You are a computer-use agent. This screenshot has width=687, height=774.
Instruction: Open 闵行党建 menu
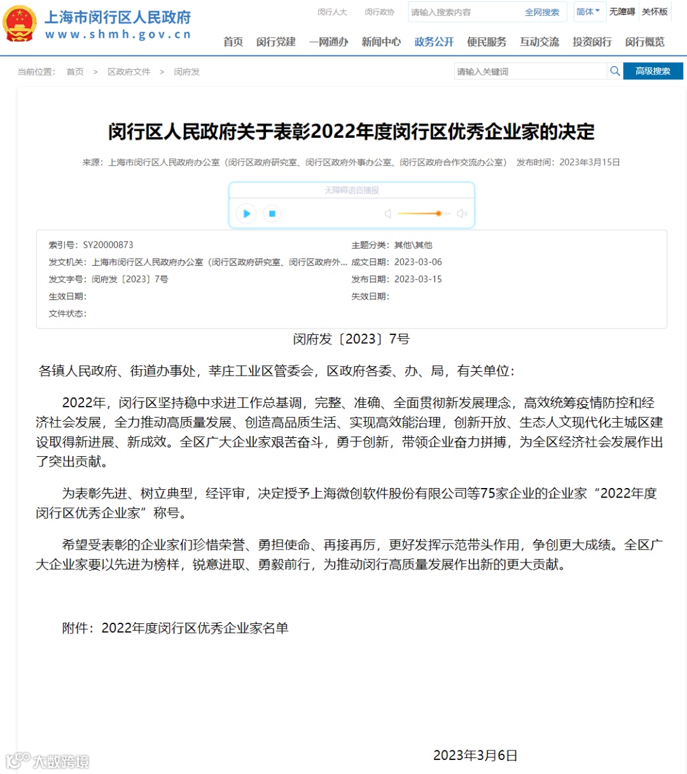[x=276, y=42]
